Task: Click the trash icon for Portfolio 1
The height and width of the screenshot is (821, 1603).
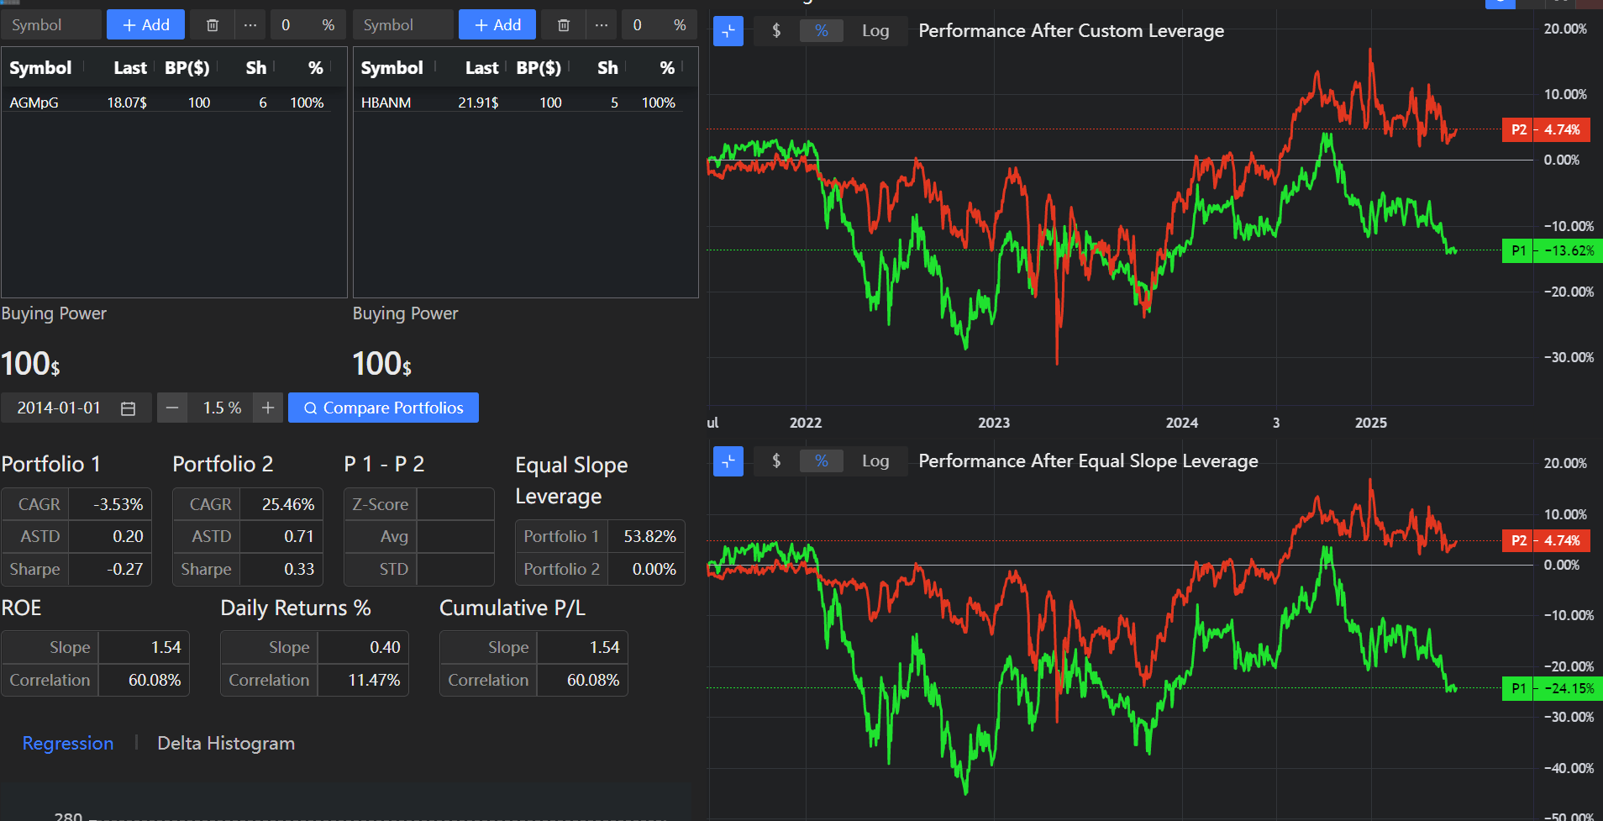Action: [211, 24]
